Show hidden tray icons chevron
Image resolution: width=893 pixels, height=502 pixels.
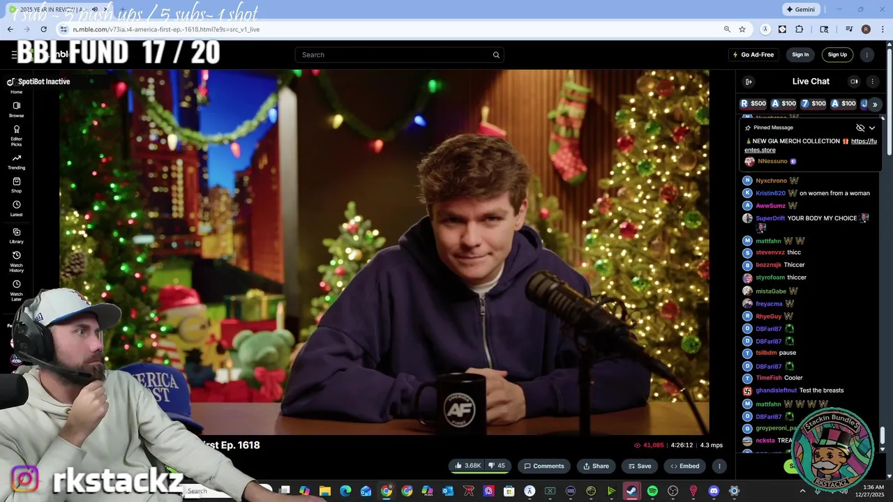pyautogui.click(x=802, y=491)
